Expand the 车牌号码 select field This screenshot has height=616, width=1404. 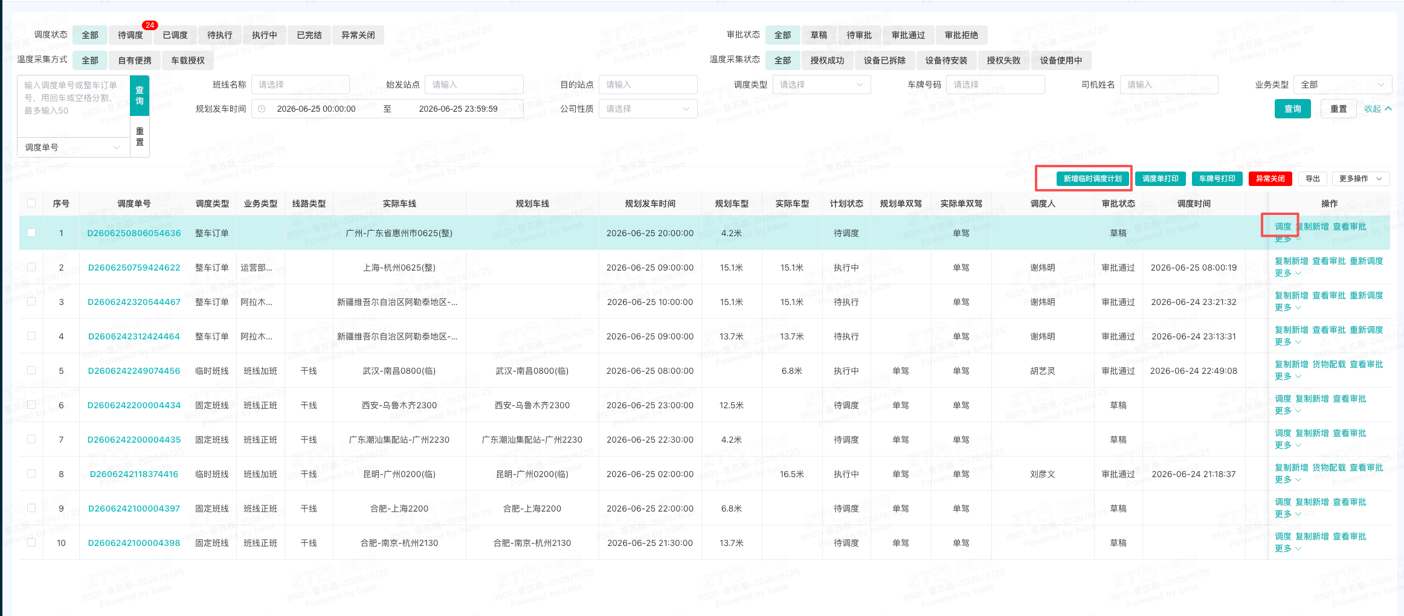click(995, 85)
